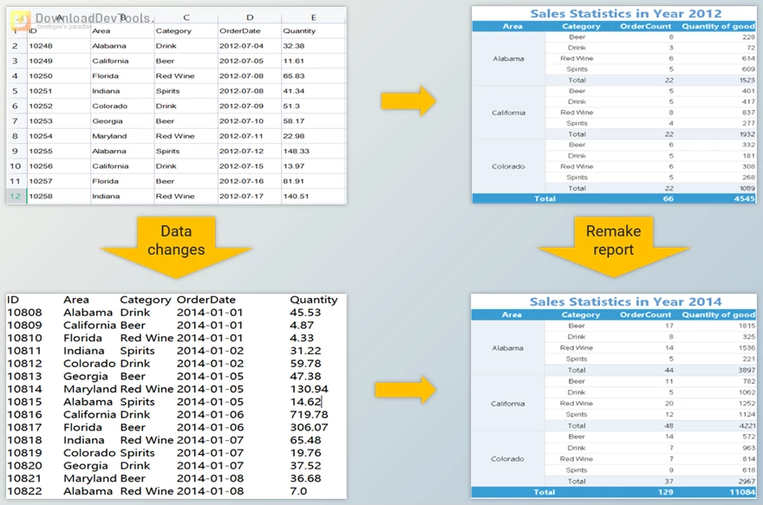Click Spirits cell in row 5 of spreadsheet
Viewport: 763px width, 505px height.
coord(186,91)
